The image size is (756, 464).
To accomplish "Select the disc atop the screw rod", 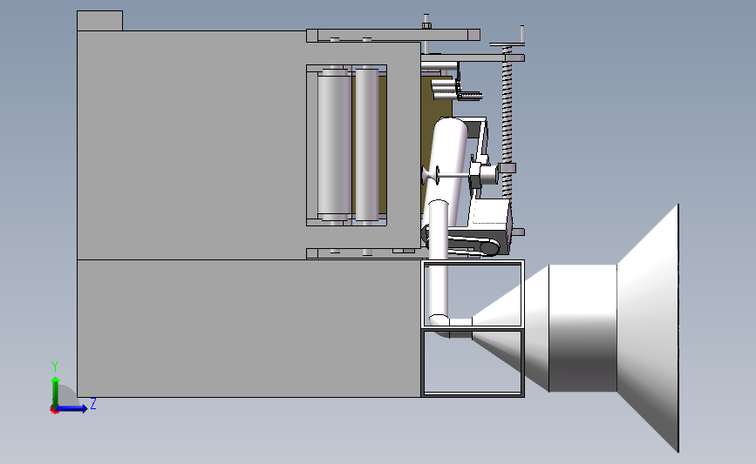I will click(x=507, y=44).
